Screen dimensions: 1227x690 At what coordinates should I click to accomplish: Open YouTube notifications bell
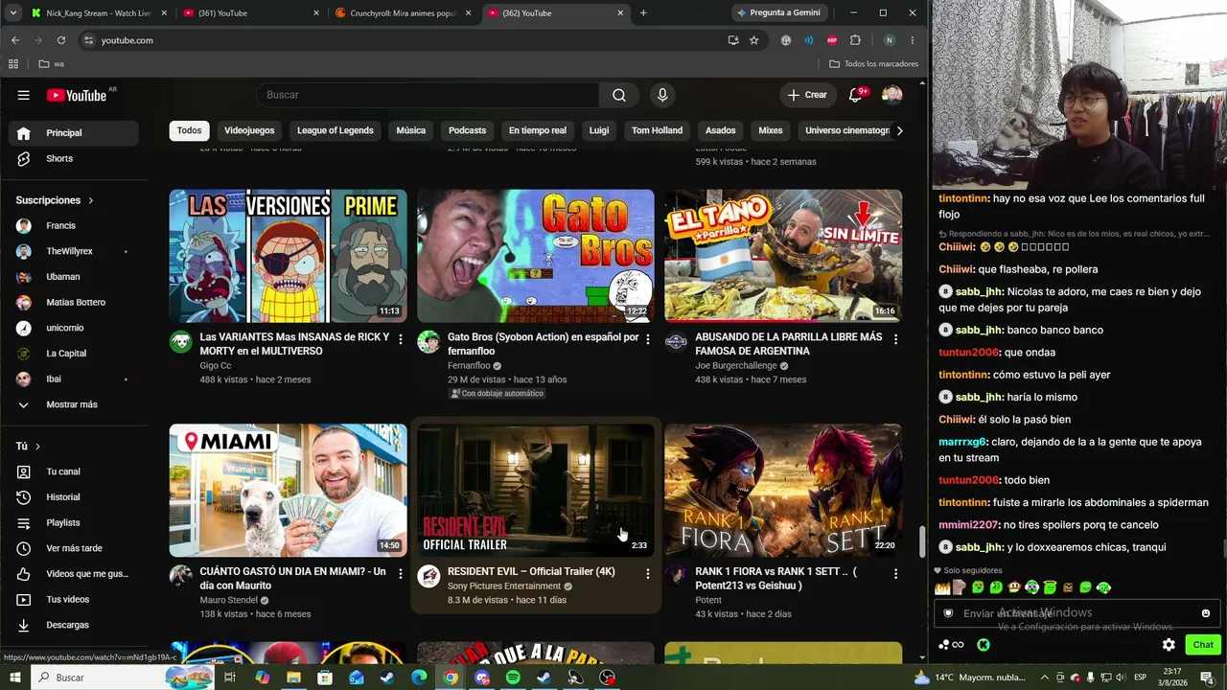(x=856, y=95)
